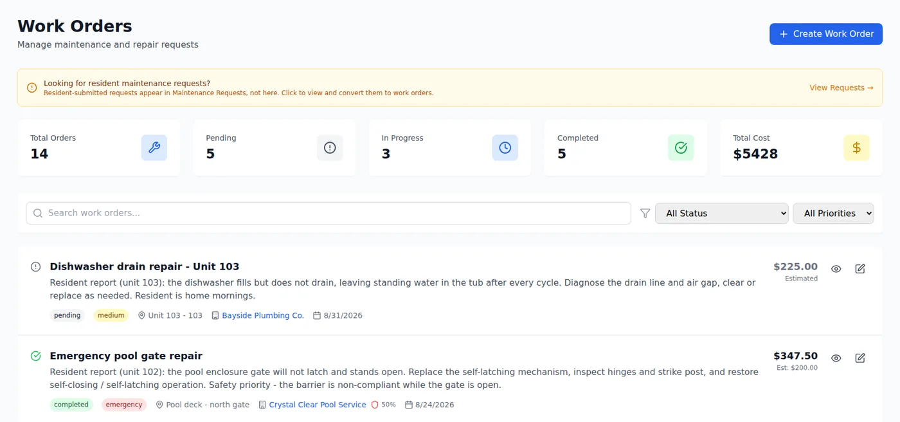Image resolution: width=900 pixels, height=422 pixels.
Task: Click the calendar icon next to 8/31/2026
Action: coord(317,316)
